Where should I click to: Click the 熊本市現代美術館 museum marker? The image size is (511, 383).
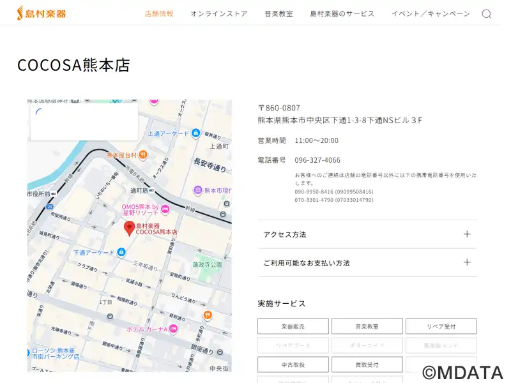198,190
